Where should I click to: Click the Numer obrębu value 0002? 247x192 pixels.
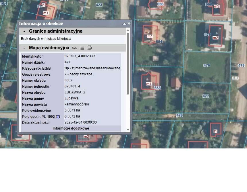tap(68, 80)
